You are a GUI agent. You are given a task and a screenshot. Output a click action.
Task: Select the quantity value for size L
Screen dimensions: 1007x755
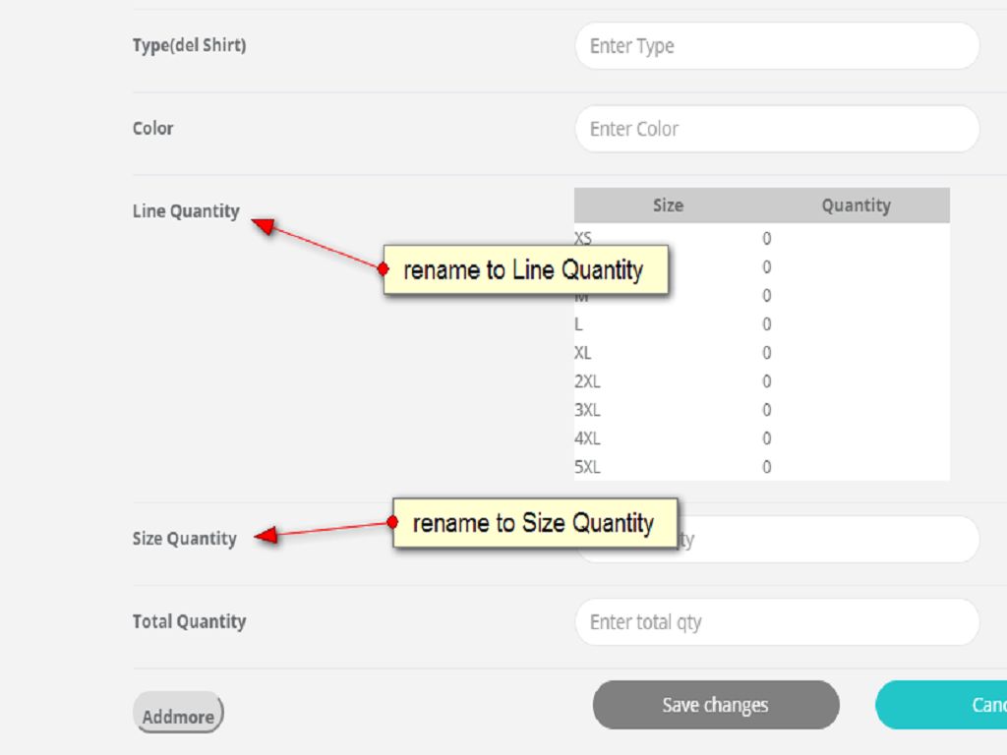tap(766, 324)
